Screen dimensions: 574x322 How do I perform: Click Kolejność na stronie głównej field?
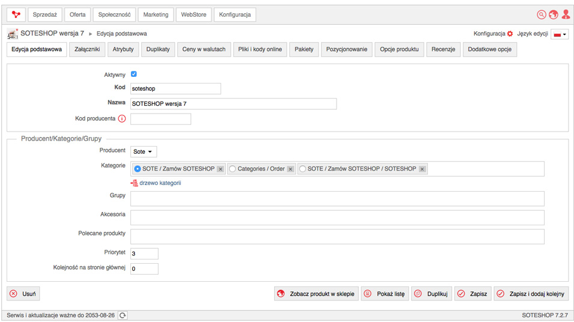click(144, 269)
